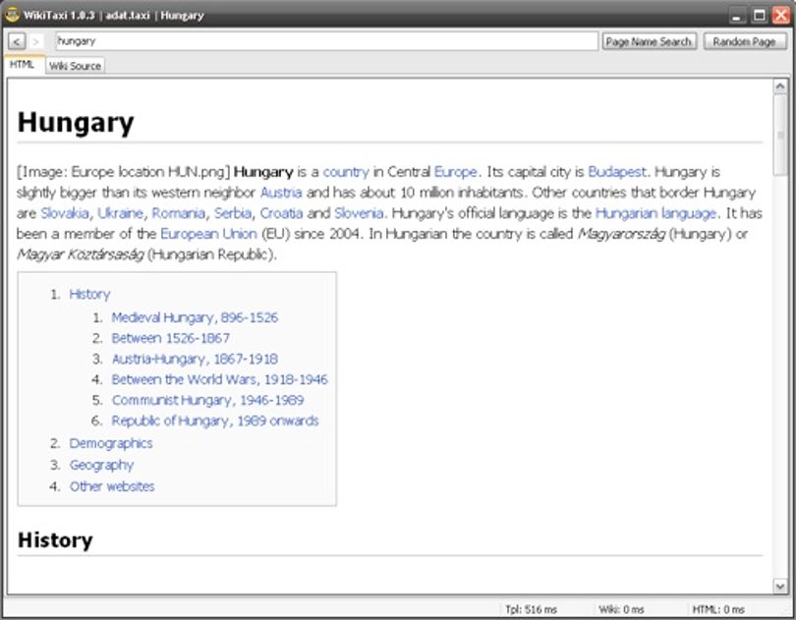Viewport: 796px width, 620px height.
Task: Click the vertical scrollbar thumb
Action: click(x=780, y=135)
